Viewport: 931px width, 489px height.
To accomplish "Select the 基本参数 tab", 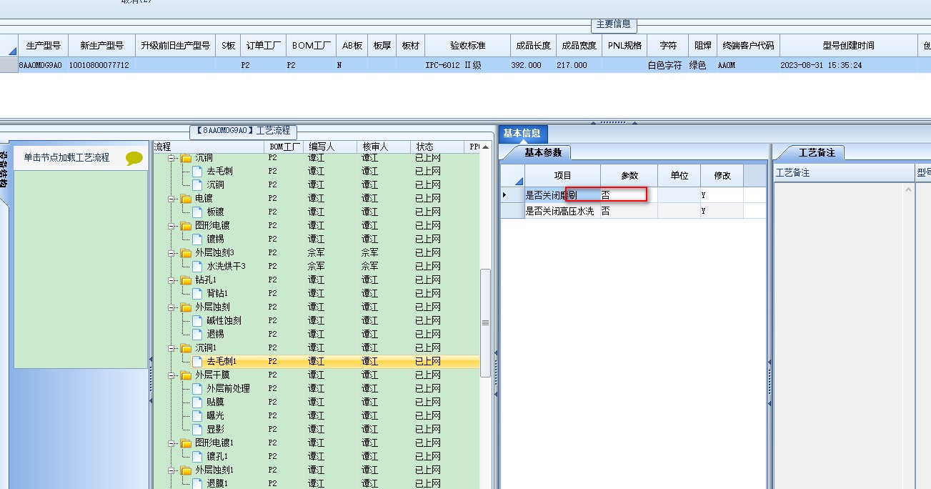I will (x=543, y=152).
